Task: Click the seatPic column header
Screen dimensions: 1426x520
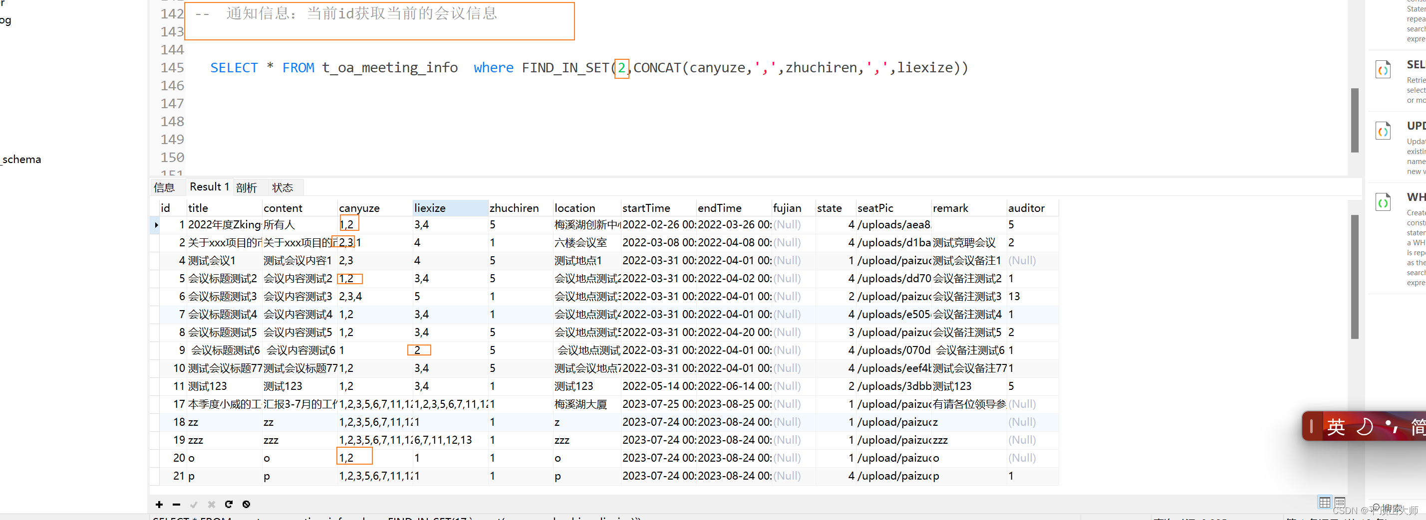Action: point(893,208)
